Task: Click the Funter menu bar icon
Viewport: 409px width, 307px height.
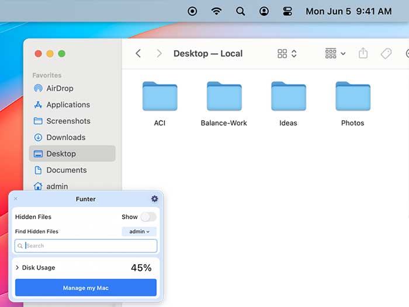Action: (192, 11)
